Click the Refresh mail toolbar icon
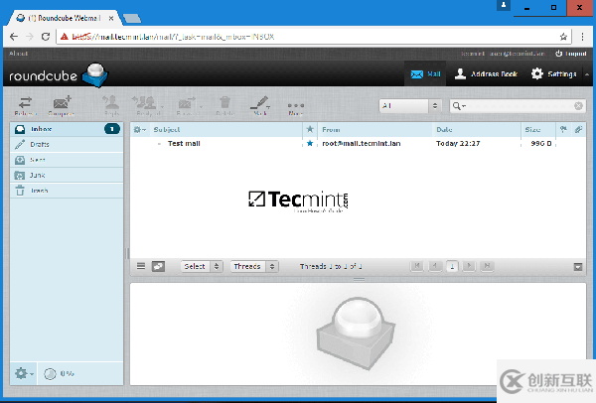The width and height of the screenshot is (596, 403). [x=26, y=105]
